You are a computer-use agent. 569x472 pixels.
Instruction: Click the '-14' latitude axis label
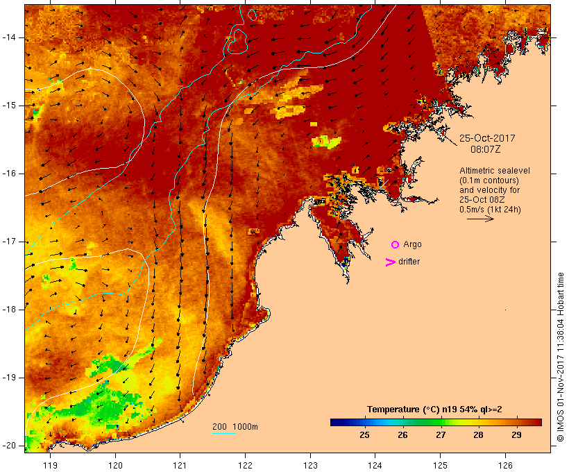click(x=9, y=37)
